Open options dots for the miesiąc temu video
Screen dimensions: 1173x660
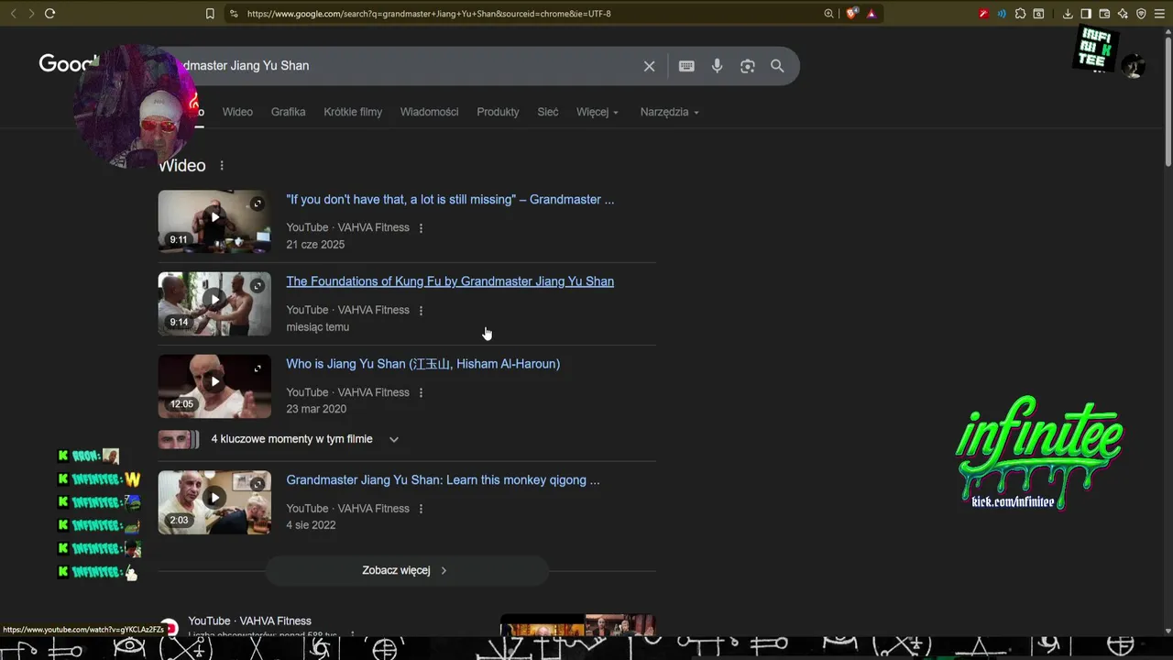pos(421,311)
